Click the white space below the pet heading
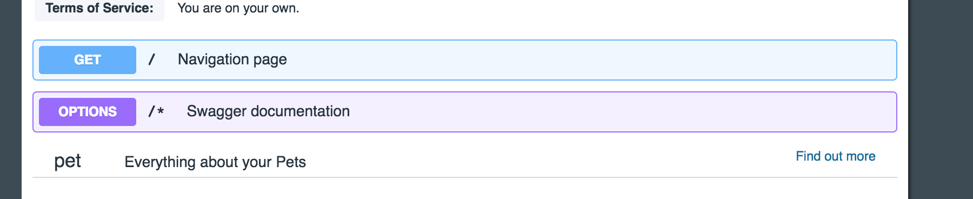Image resolution: width=973 pixels, height=199 pixels. [x=465, y=189]
